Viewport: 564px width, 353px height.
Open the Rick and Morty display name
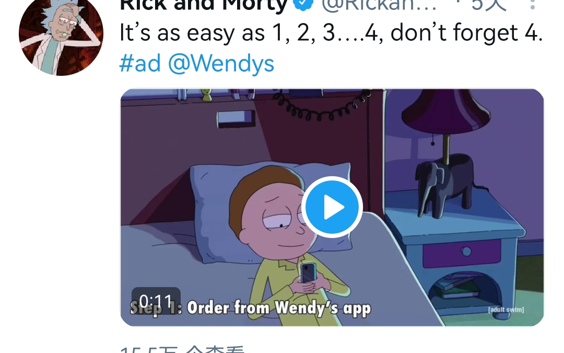pos(204,4)
